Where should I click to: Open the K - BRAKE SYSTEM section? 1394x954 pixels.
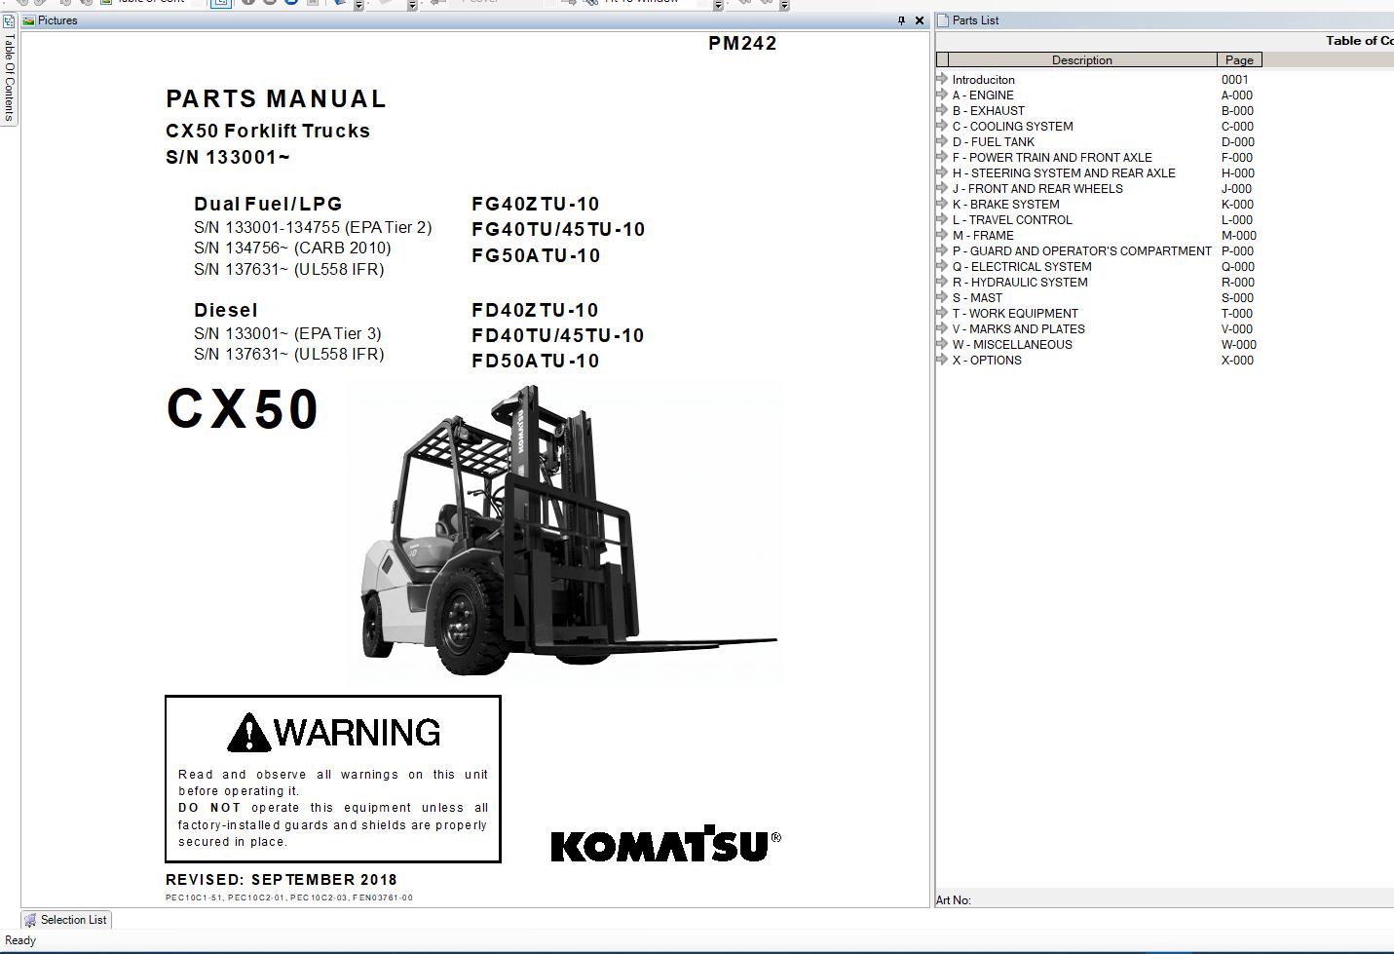point(1006,205)
